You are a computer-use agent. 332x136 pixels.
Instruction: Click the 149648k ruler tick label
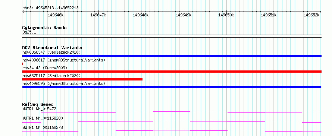141,15
